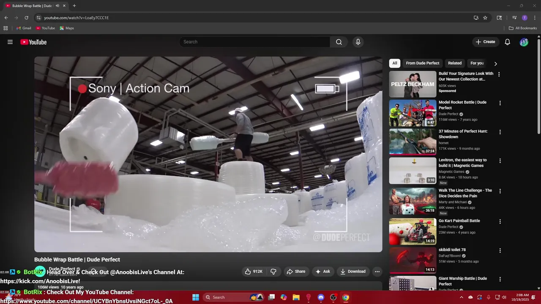This screenshot has height=304, width=541.
Task: Open Windows Start menu
Action: click(x=196, y=297)
